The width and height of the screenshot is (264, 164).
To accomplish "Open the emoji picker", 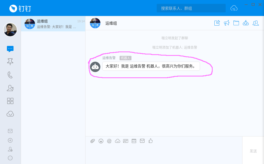I will coord(101,141).
